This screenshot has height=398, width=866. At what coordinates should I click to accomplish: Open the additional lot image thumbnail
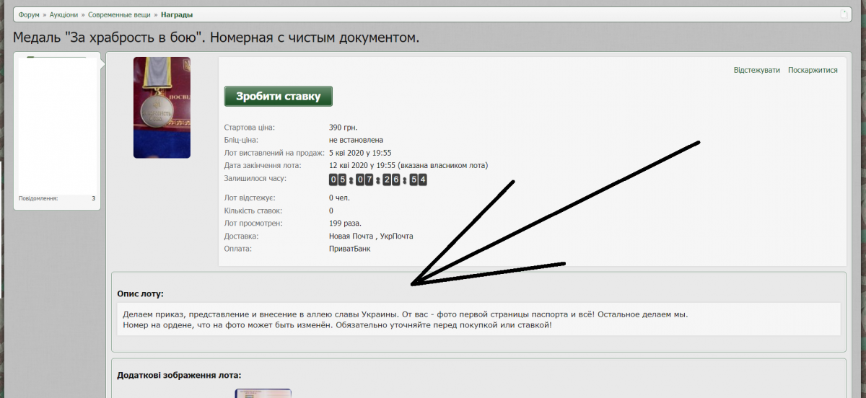[263, 393]
